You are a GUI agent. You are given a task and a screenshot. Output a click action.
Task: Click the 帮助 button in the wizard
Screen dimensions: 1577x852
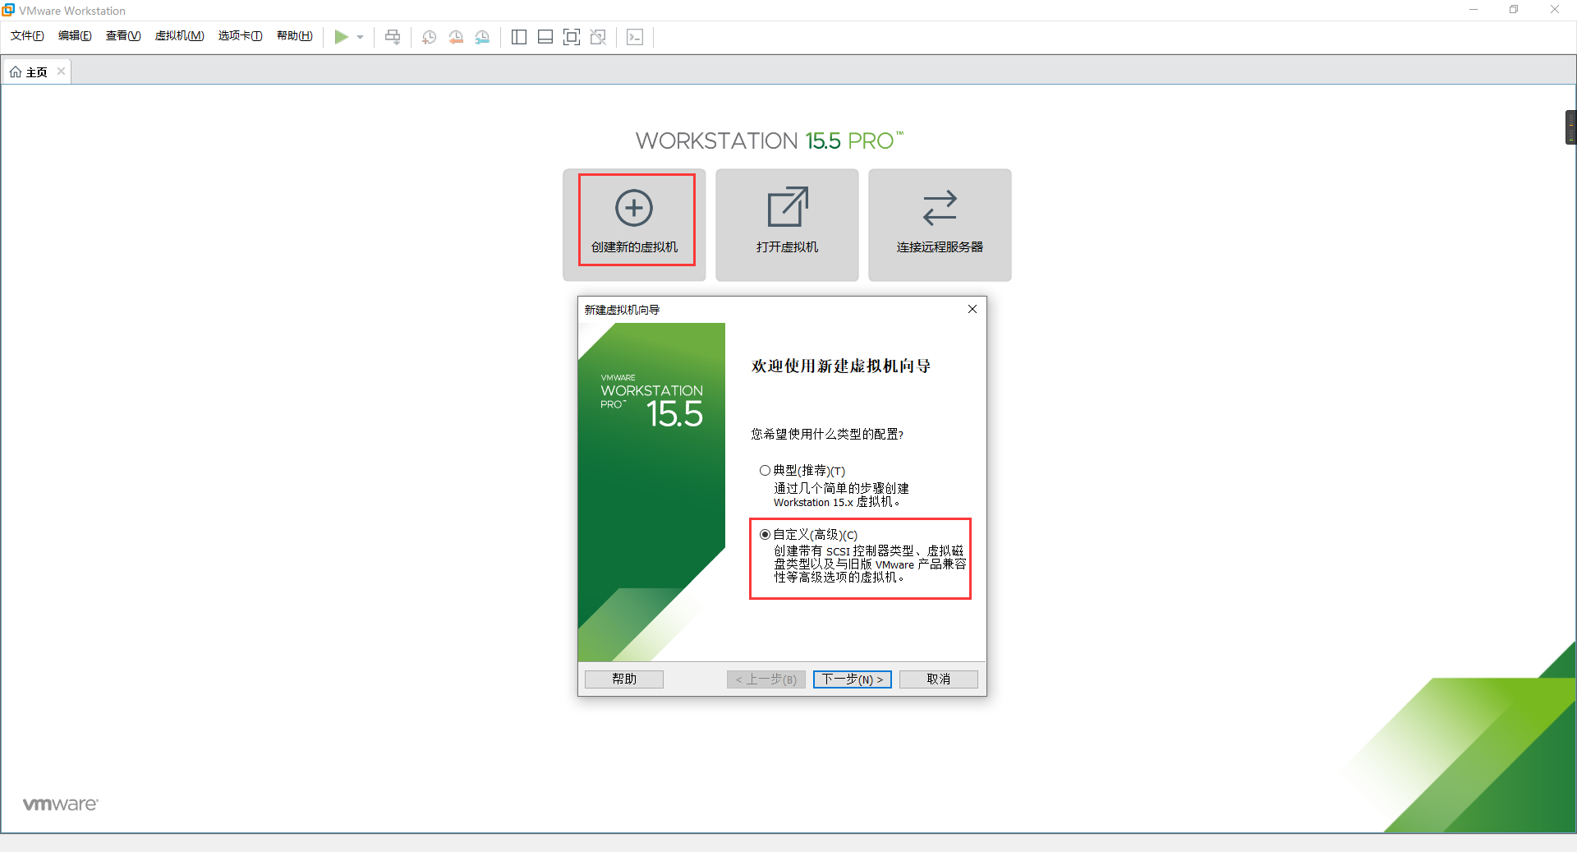tap(624, 679)
